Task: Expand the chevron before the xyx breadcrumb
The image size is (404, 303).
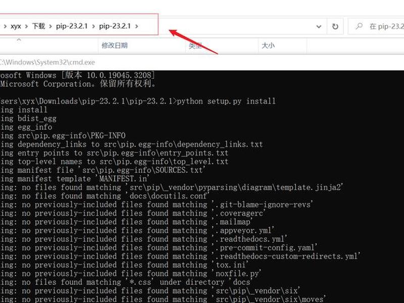Action: point(5,26)
